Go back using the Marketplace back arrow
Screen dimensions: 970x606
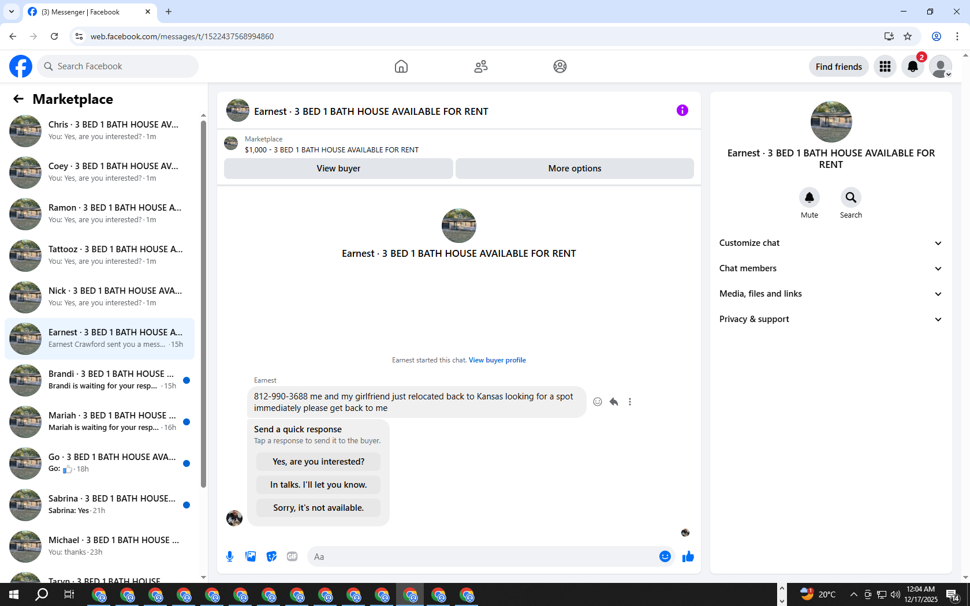(18, 99)
